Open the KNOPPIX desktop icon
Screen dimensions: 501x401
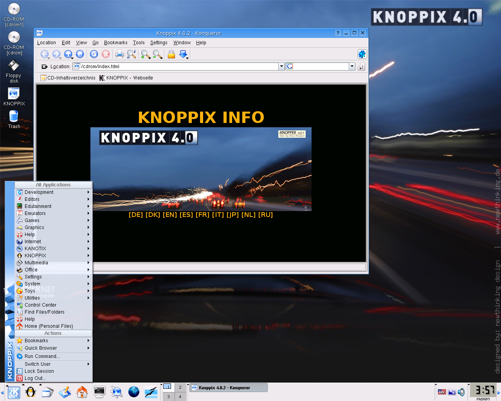[x=14, y=97]
